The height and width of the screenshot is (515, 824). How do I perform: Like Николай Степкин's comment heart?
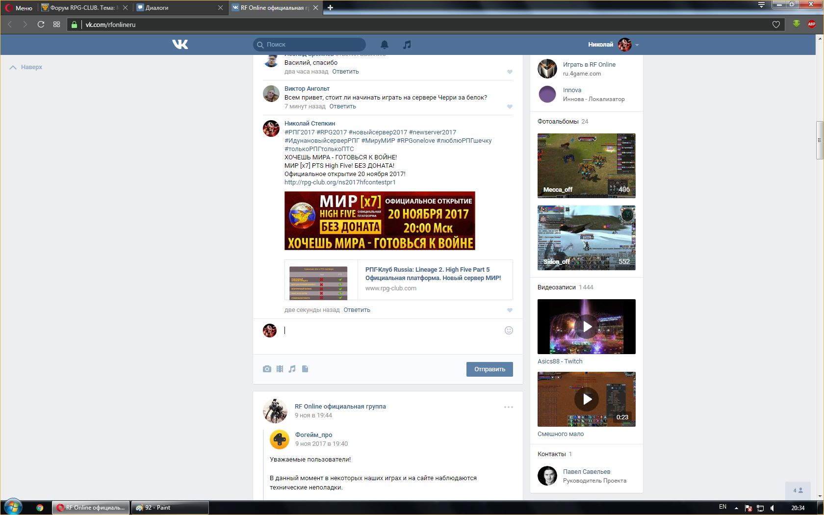pos(510,310)
